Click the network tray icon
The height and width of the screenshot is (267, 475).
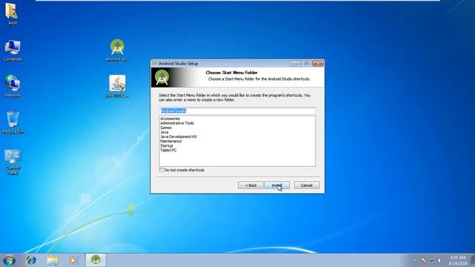(432, 260)
